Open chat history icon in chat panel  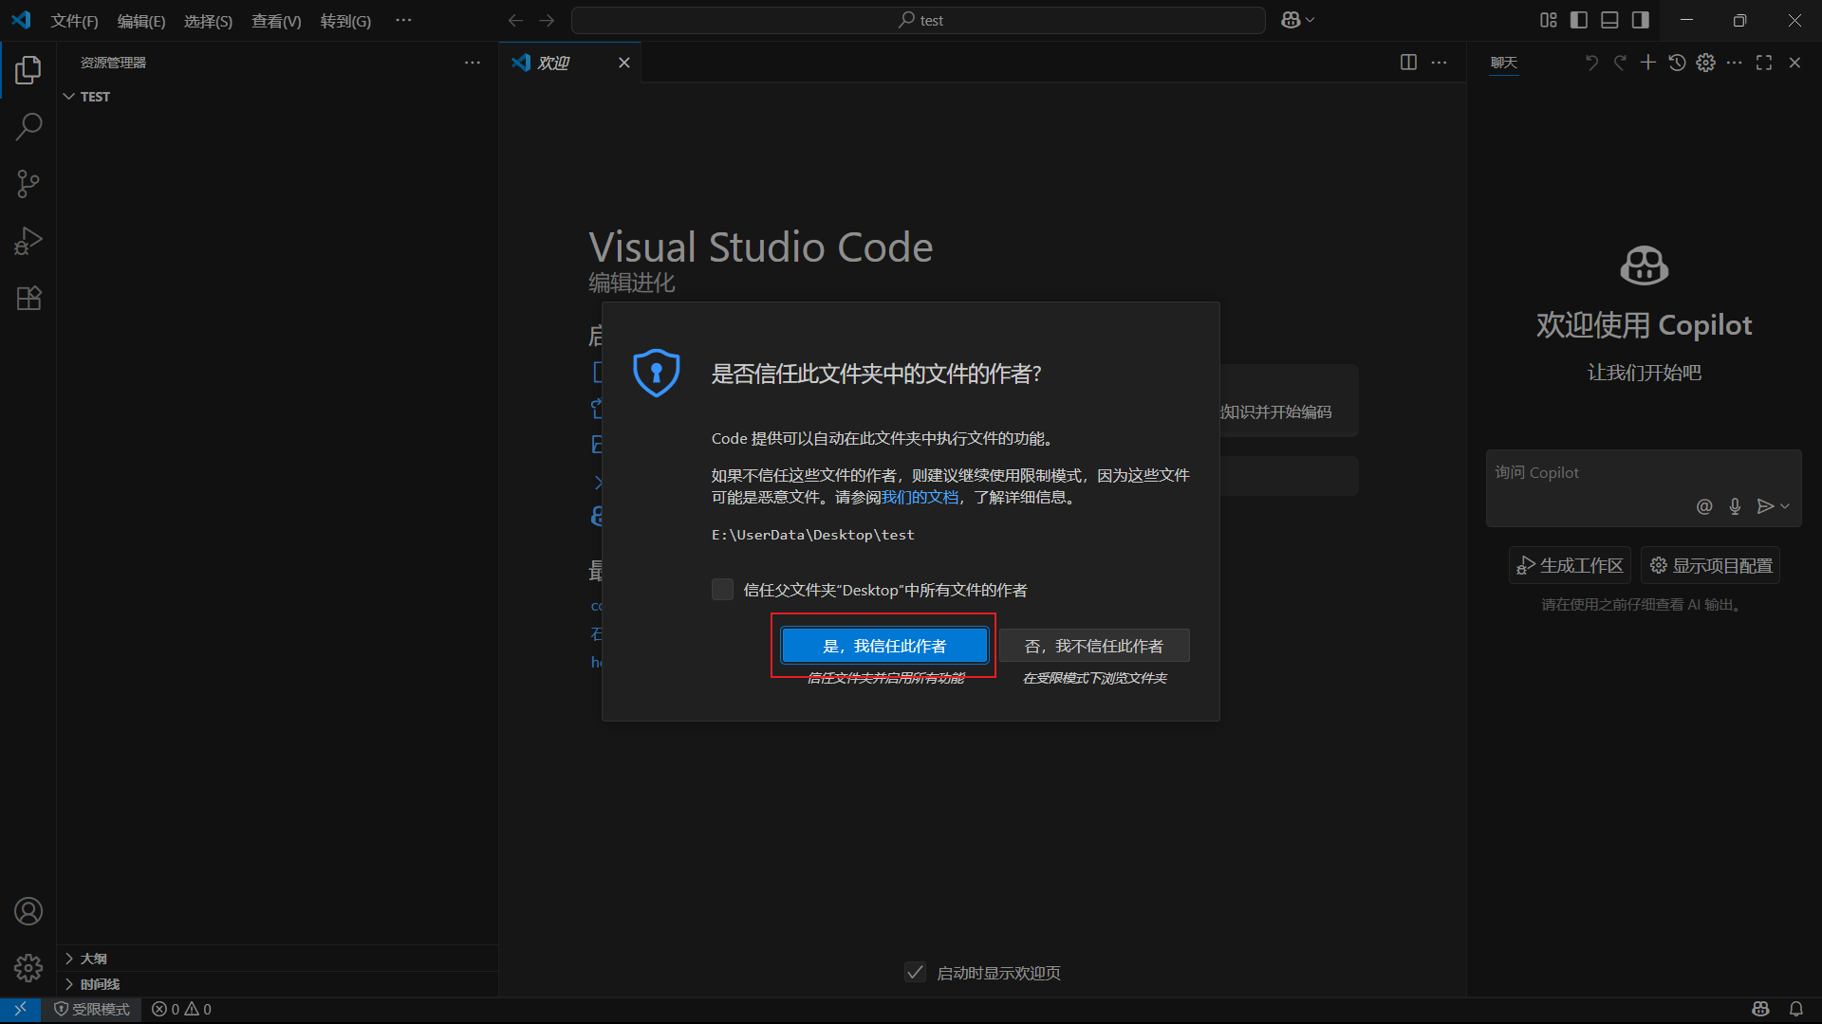coord(1677,63)
